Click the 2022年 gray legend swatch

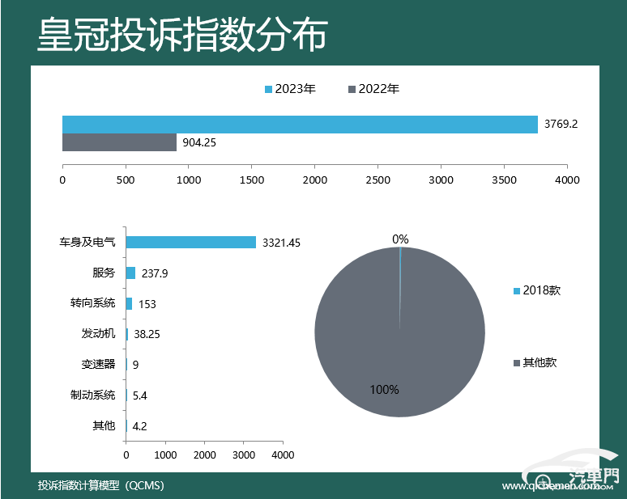click(x=352, y=90)
